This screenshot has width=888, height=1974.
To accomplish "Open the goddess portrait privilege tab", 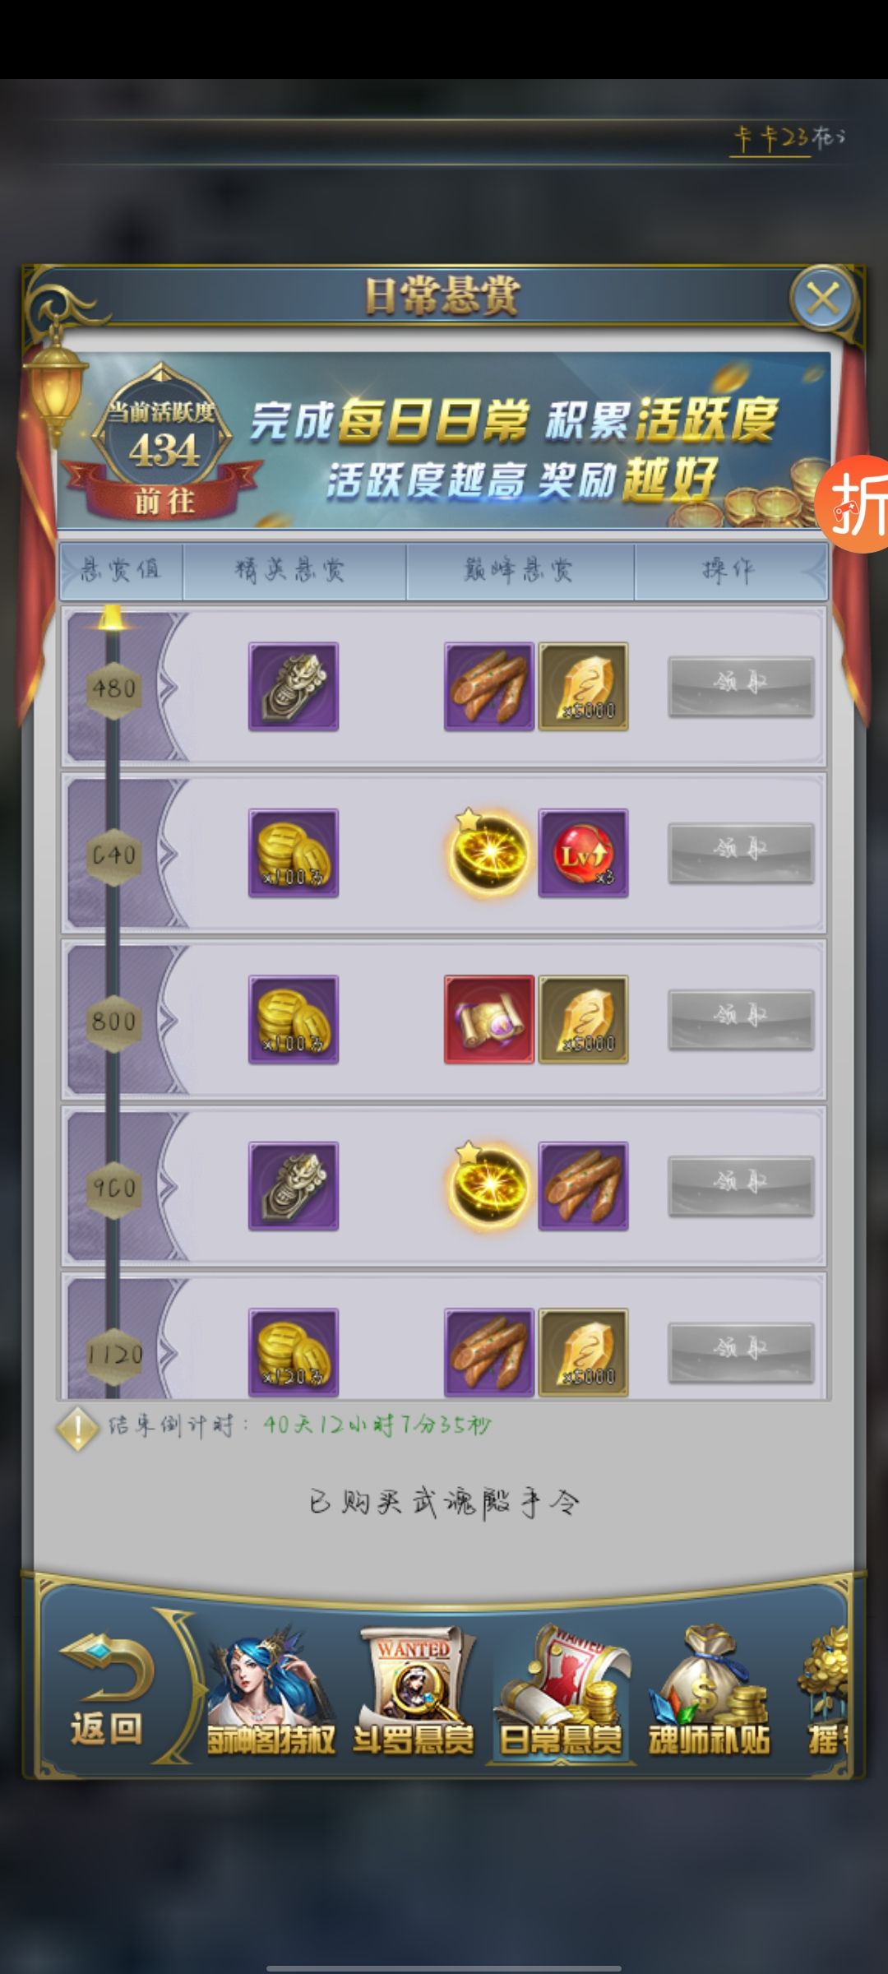I will point(271,1691).
